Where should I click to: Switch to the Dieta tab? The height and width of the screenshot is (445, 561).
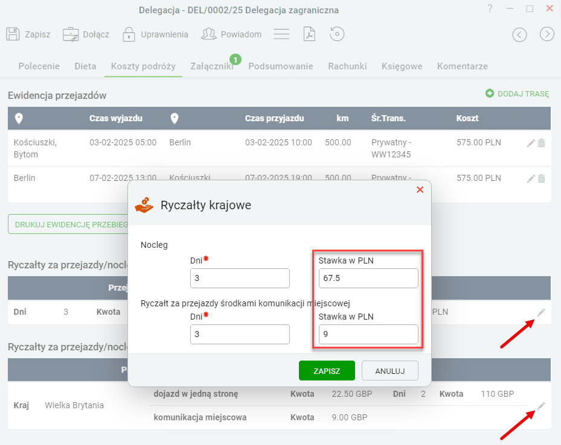tap(85, 66)
